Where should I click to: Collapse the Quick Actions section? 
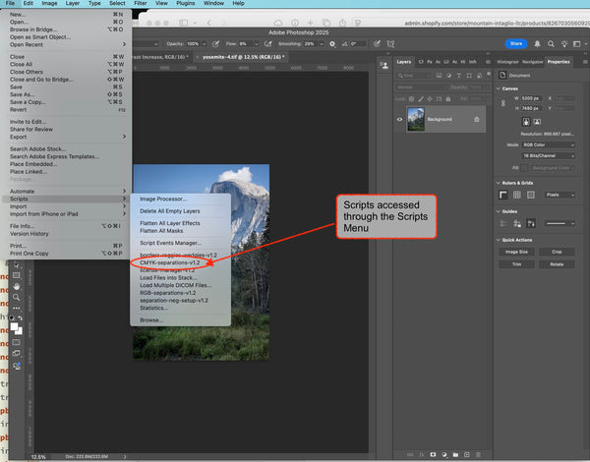[499, 240]
